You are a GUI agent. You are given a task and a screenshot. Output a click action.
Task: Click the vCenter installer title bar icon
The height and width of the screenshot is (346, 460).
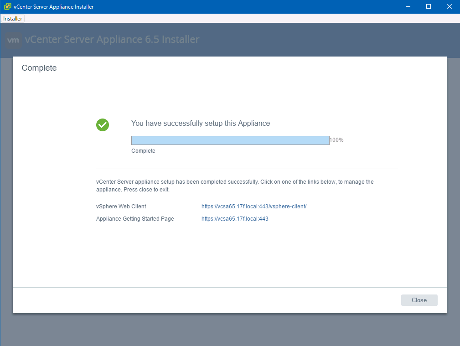pyautogui.click(x=7, y=6)
